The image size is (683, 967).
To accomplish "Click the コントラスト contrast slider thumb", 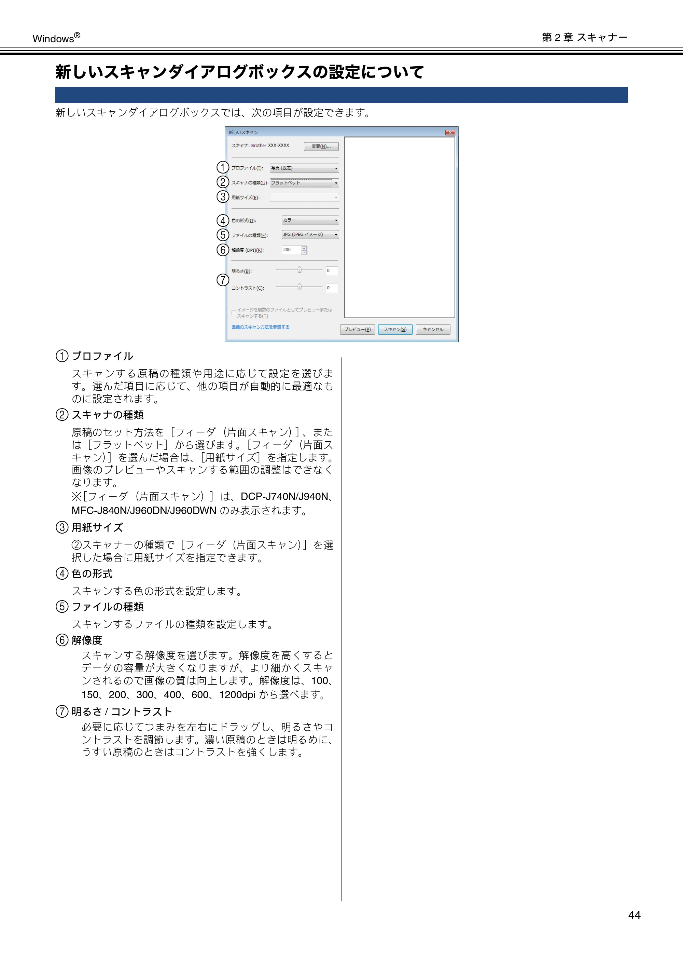I will point(299,286).
